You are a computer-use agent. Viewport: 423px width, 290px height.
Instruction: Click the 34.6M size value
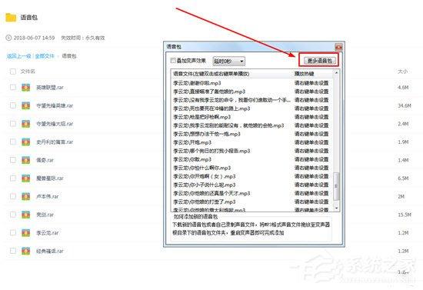tap(405, 105)
